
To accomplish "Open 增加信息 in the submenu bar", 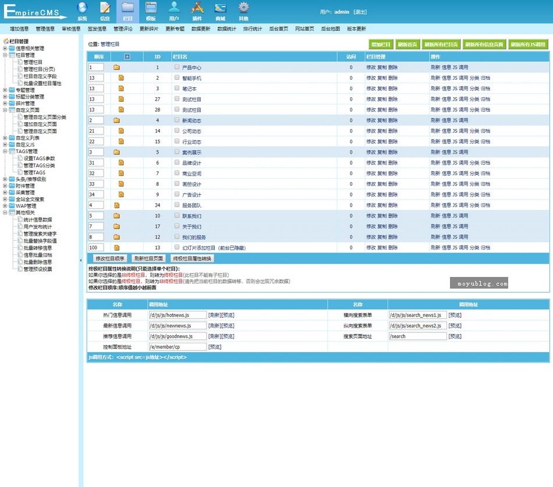I will (x=19, y=29).
